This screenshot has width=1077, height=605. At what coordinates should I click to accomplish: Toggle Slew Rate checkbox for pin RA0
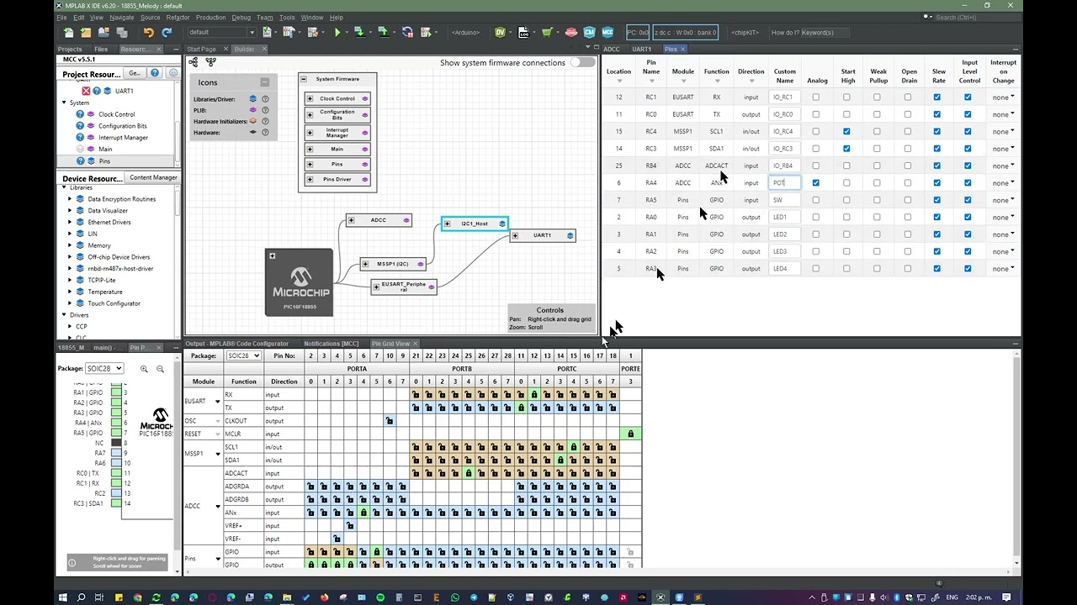pyautogui.click(x=937, y=217)
